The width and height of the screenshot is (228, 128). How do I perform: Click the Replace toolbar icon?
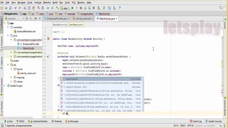[x=43, y=8]
